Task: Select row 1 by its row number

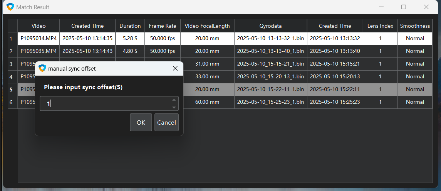Action: (11, 39)
